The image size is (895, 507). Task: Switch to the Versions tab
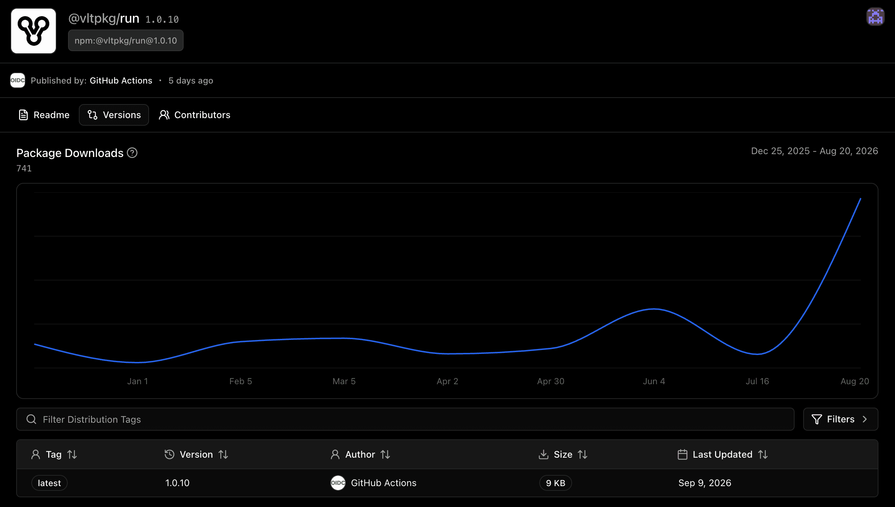point(114,115)
